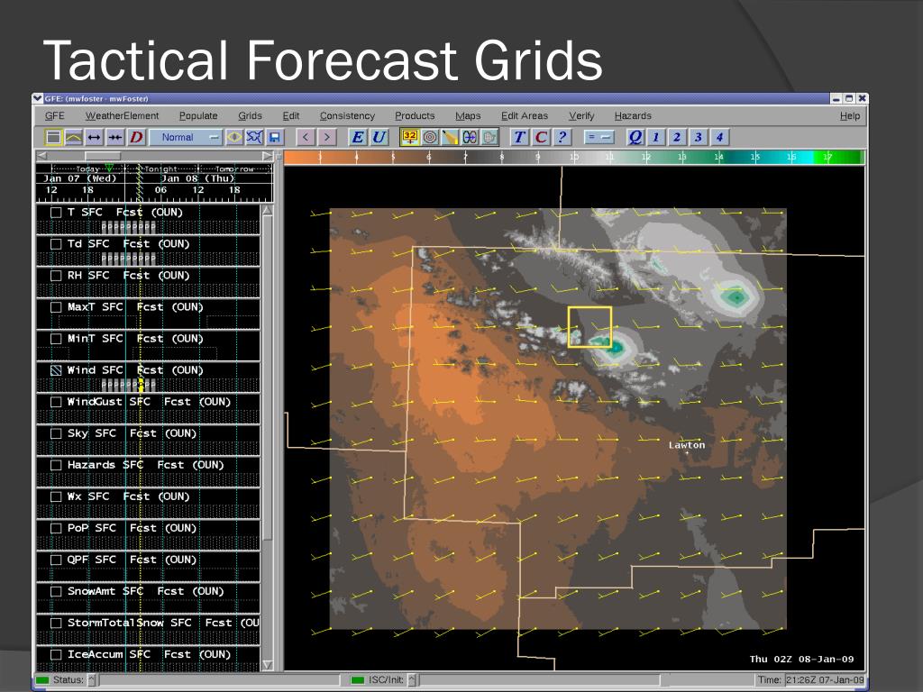Click the red D toolbar button
Image resolution: width=923 pixels, height=692 pixels.
pyautogui.click(x=136, y=137)
